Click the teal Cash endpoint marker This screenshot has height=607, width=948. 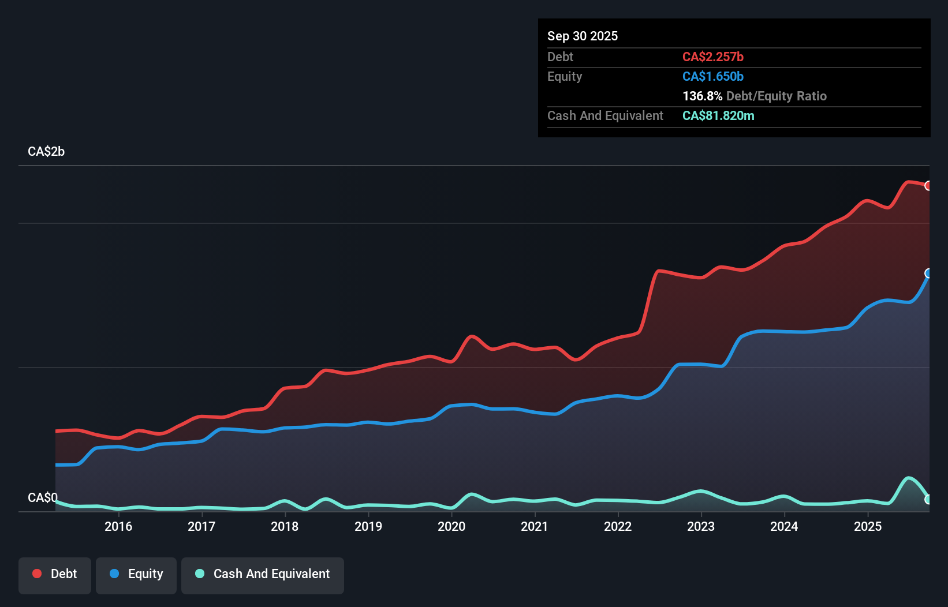tap(928, 500)
